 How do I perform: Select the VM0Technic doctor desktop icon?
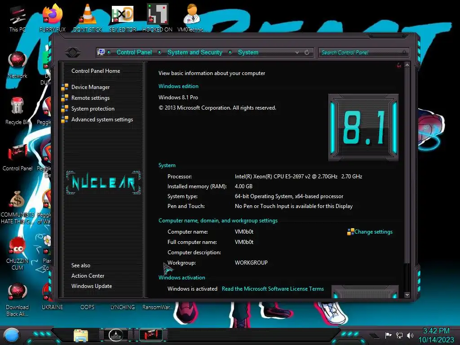[x=192, y=18]
